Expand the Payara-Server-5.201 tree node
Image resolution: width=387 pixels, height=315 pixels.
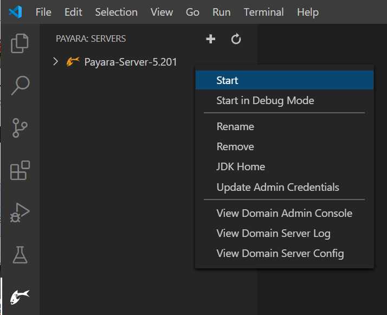point(55,62)
